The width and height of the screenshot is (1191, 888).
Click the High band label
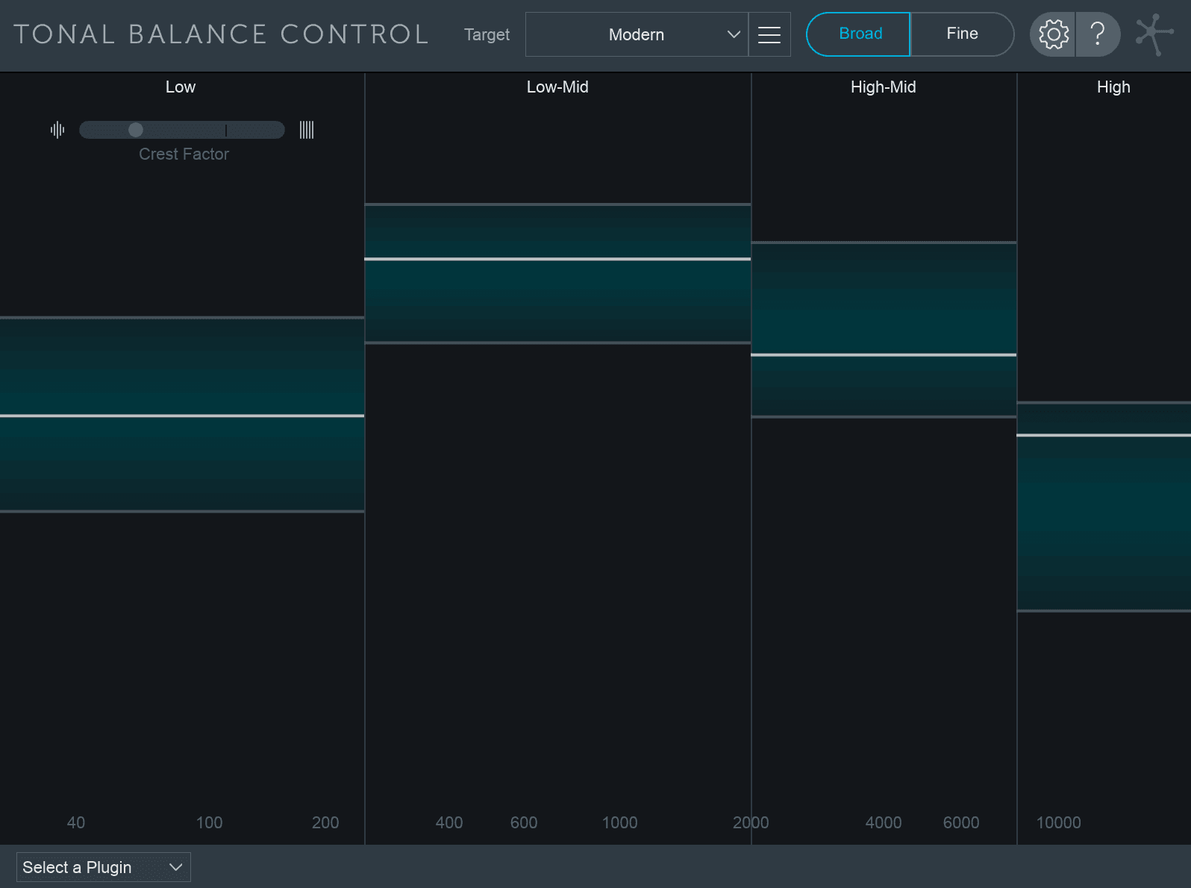point(1113,87)
